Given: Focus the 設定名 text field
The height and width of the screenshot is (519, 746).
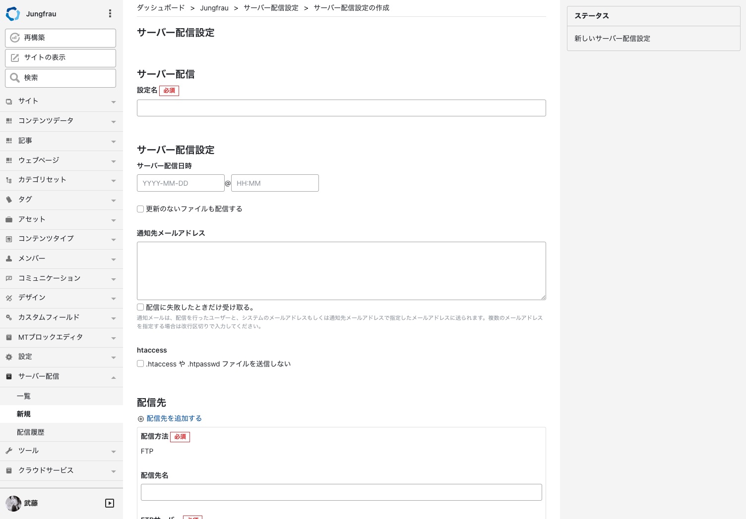Looking at the screenshot, I should (x=341, y=108).
